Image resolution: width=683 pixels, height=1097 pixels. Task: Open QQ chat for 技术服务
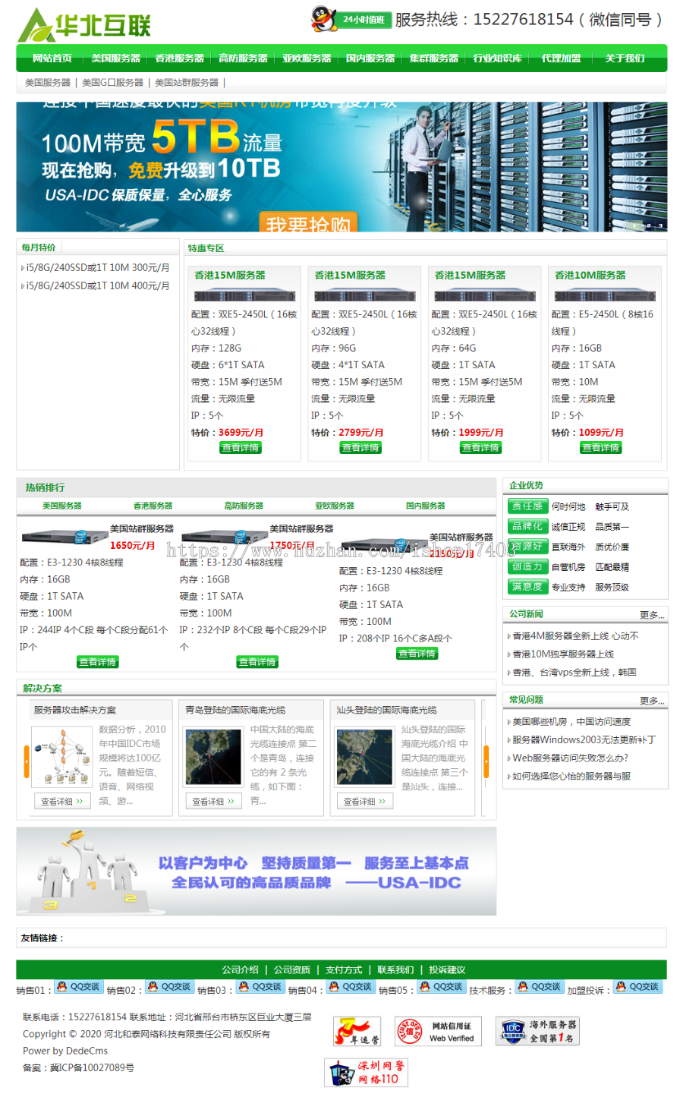tap(539, 987)
